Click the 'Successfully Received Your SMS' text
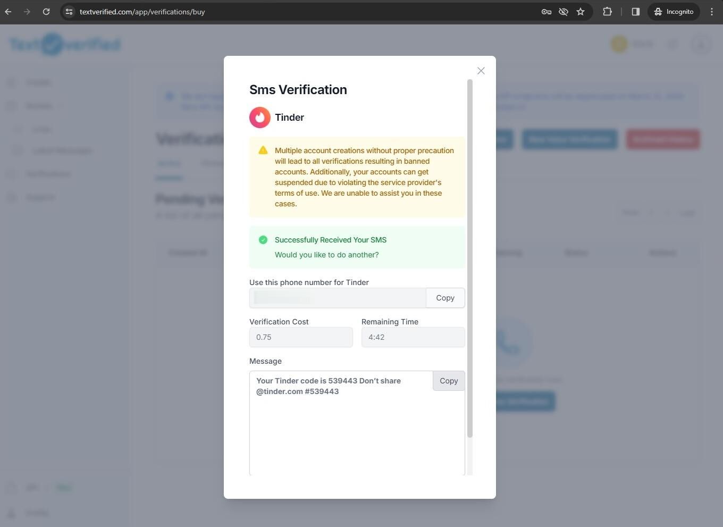Viewport: 723px width, 527px height. coord(331,240)
